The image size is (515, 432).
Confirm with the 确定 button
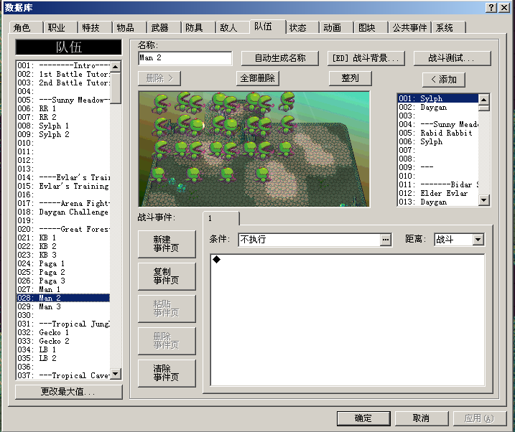pos(363,418)
